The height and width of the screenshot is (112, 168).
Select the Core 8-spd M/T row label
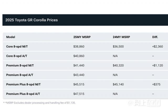coord(17,46)
